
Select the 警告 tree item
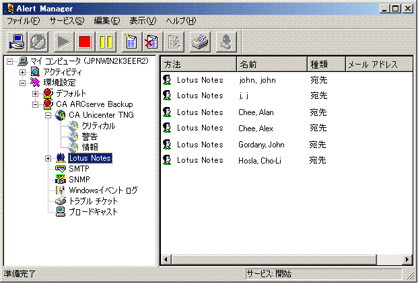(x=90, y=137)
